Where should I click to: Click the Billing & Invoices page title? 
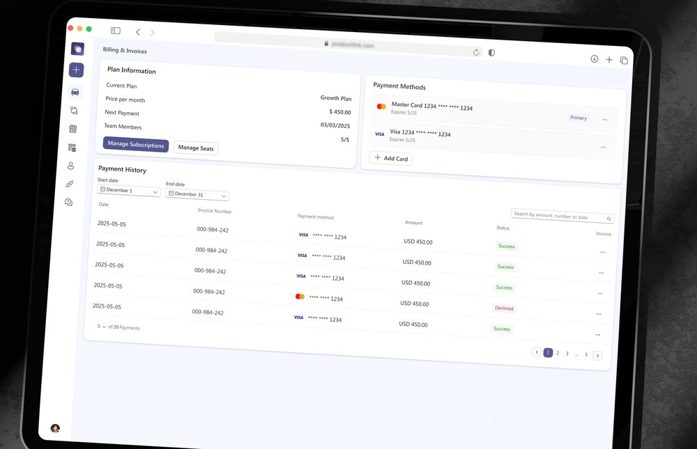click(125, 50)
